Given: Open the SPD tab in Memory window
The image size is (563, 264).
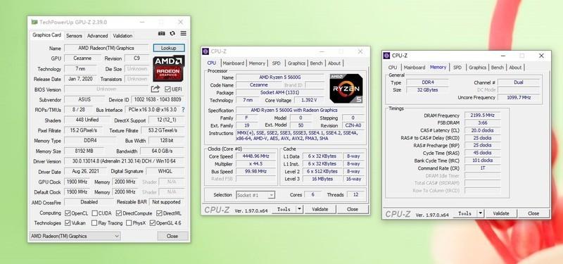Looking at the screenshot, I should point(457,67).
